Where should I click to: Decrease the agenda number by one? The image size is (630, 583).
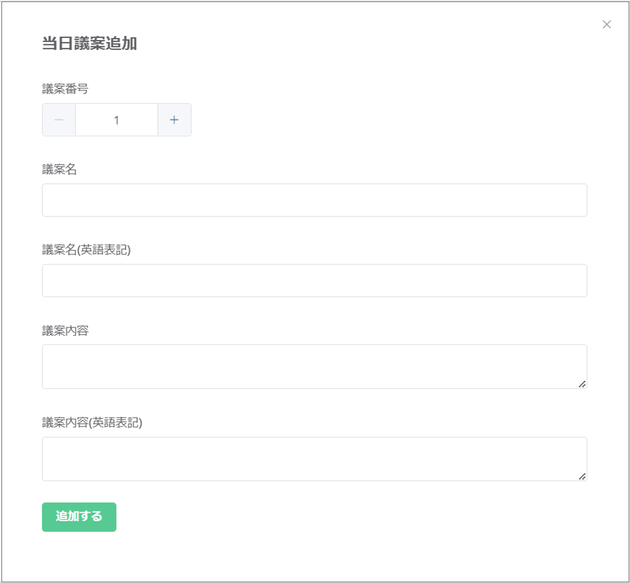coord(59,120)
